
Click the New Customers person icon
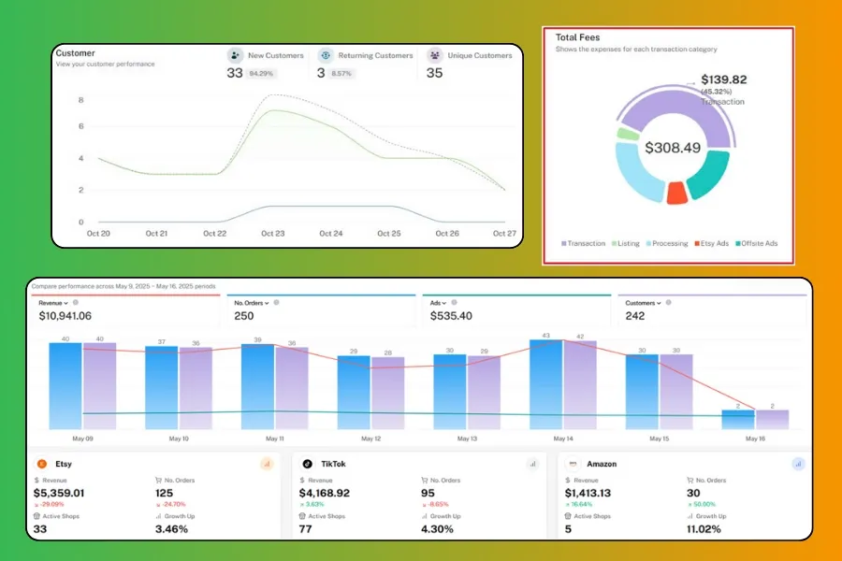click(x=235, y=55)
